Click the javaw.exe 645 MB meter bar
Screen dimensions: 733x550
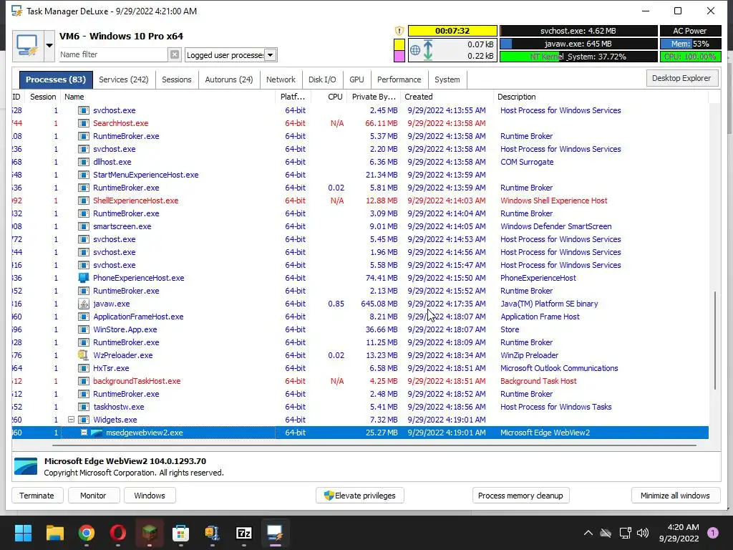(578, 44)
